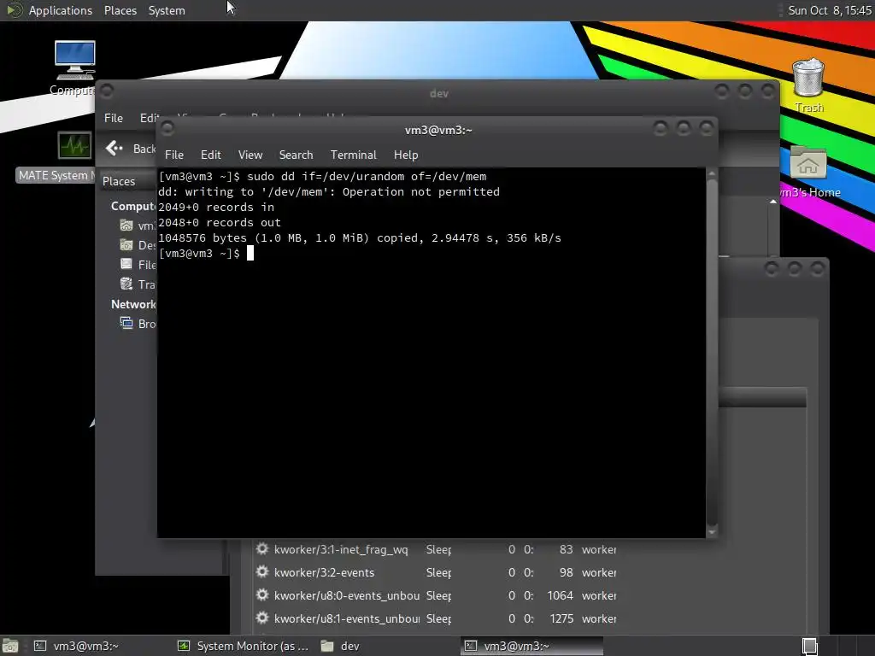Open the Computer desktop icon
The height and width of the screenshot is (656, 875).
(x=75, y=61)
